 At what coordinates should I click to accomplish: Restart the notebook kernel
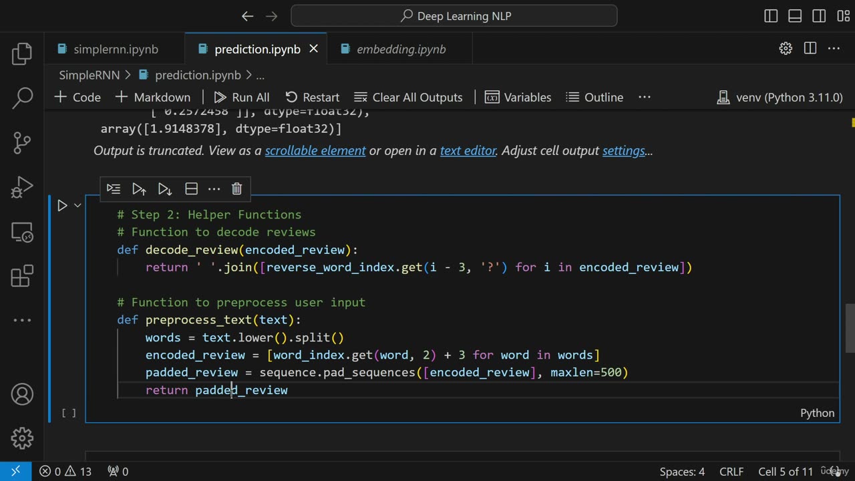click(x=312, y=97)
